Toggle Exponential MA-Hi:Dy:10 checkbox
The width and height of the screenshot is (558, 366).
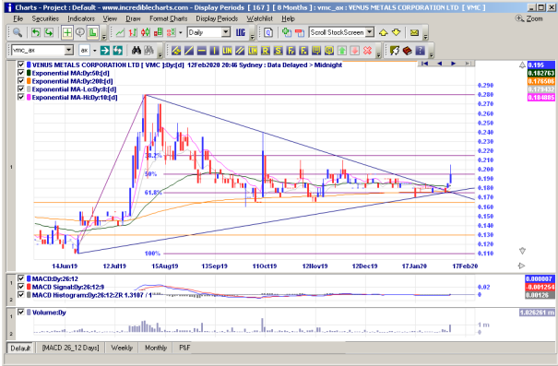(x=21, y=97)
